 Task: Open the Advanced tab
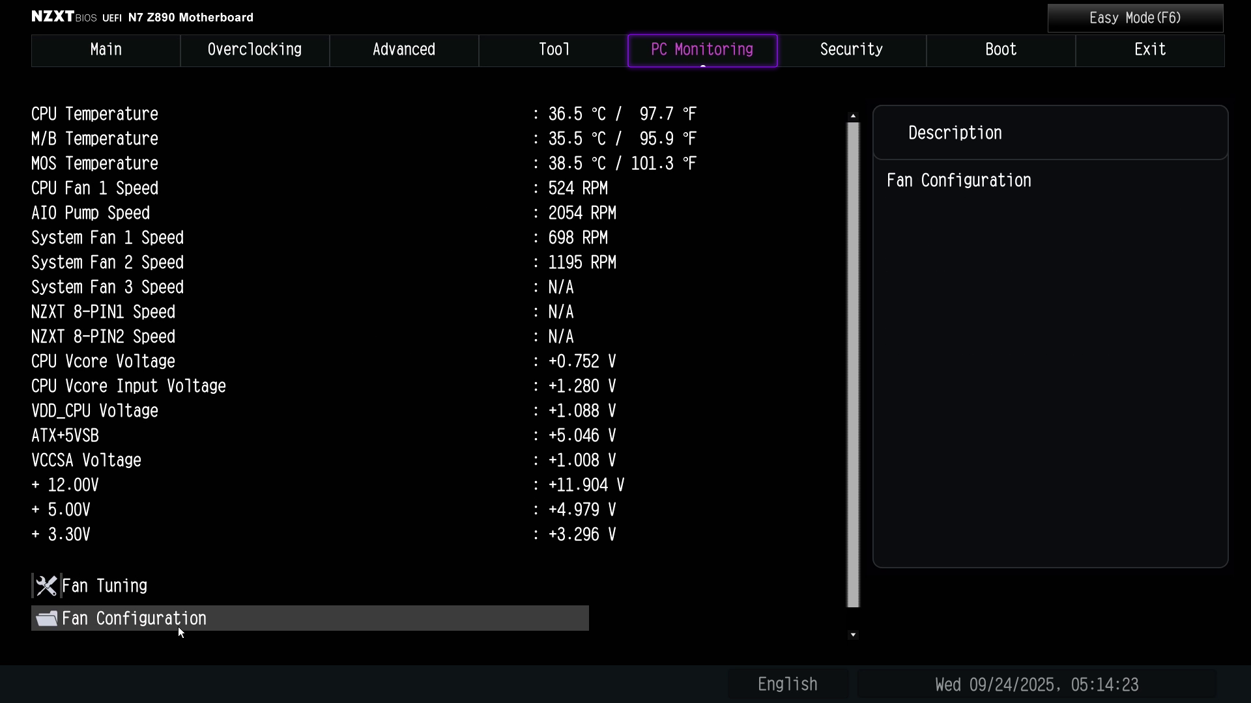404,50
